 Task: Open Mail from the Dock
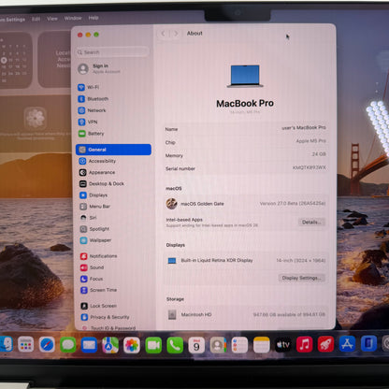click(89, 345)
